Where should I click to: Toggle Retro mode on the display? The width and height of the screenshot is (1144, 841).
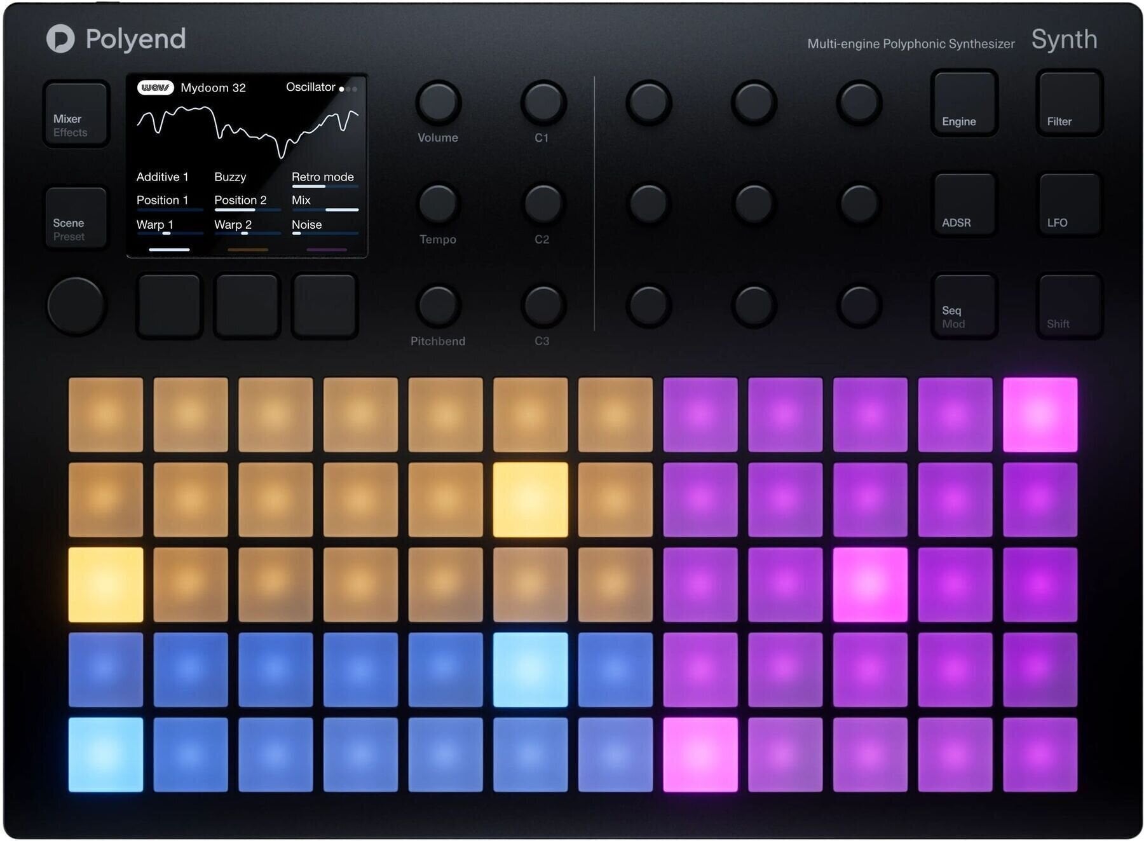tap(322, 177)
